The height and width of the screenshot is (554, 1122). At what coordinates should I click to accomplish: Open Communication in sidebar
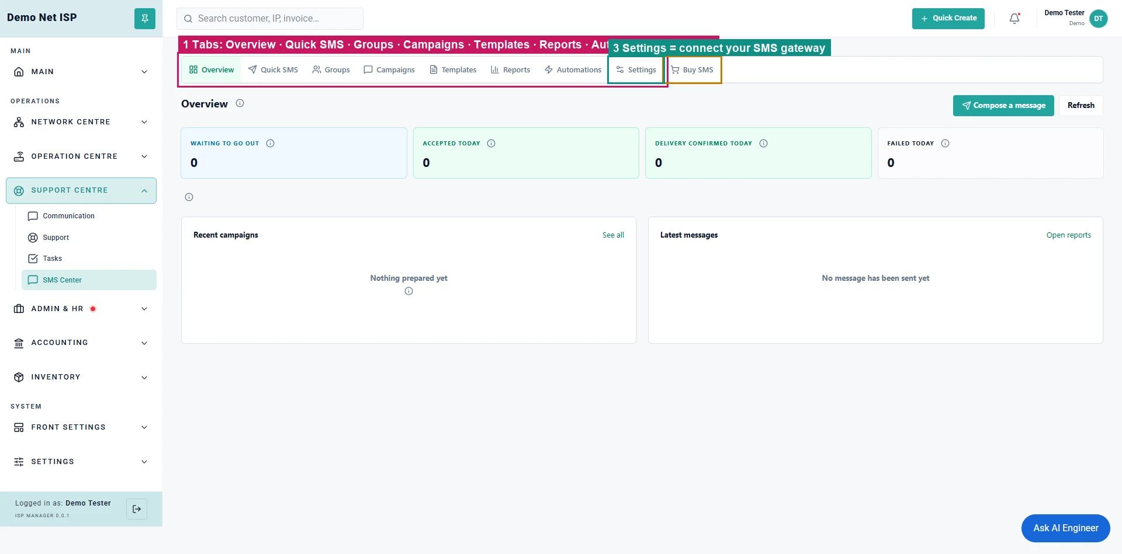click(89, 216)
